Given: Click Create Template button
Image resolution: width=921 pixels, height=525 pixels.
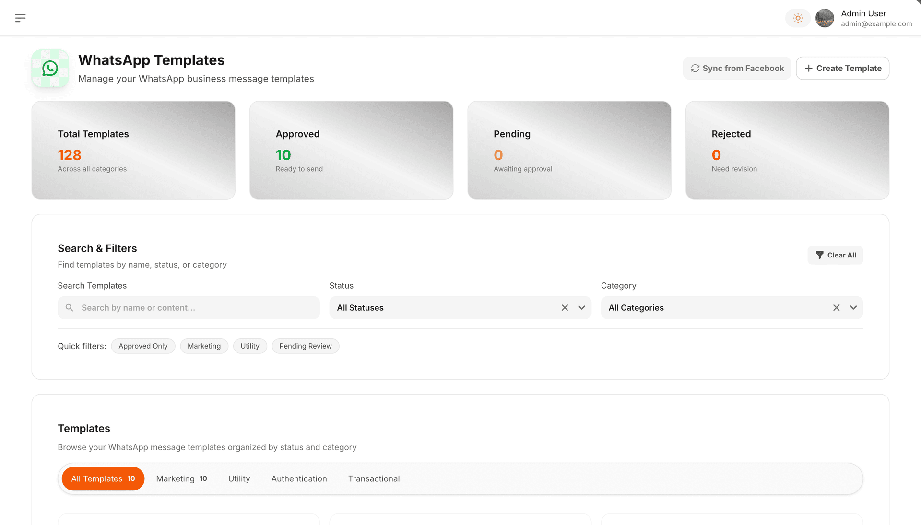Looking at the screenshot, I should pyautogui.click(x=842, y=68).
